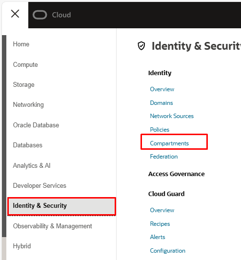This screenshot has height=260, width=241.
Task: Click the left menu vertical scrollbar
Action: tap(4, 136)
